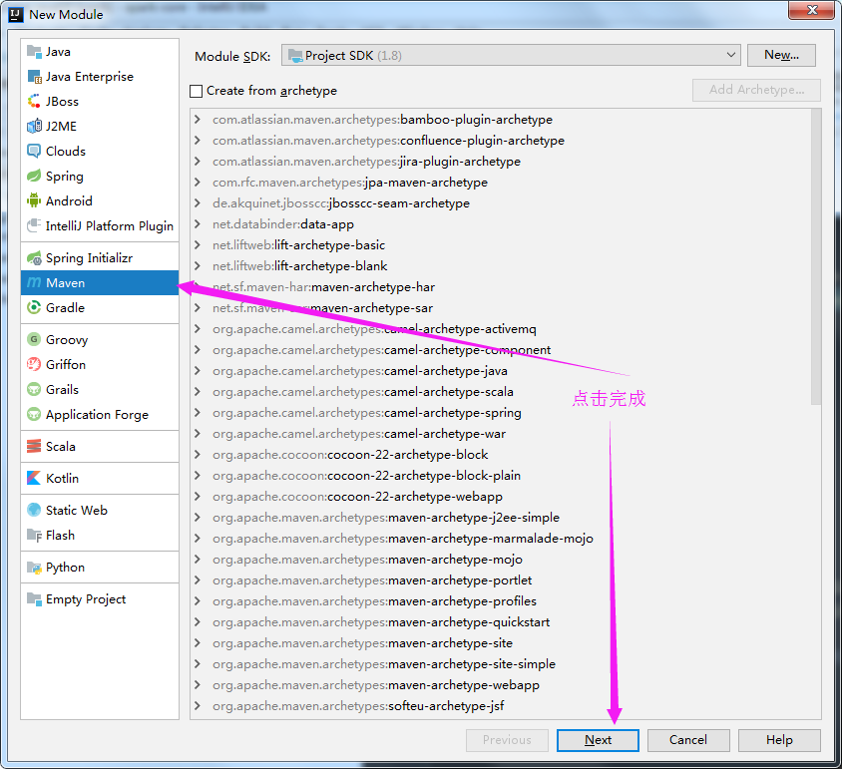The width and height of the screenshot is (842, 769).
Task: Open the Module SDK dropdown
Action: (511, 55)
